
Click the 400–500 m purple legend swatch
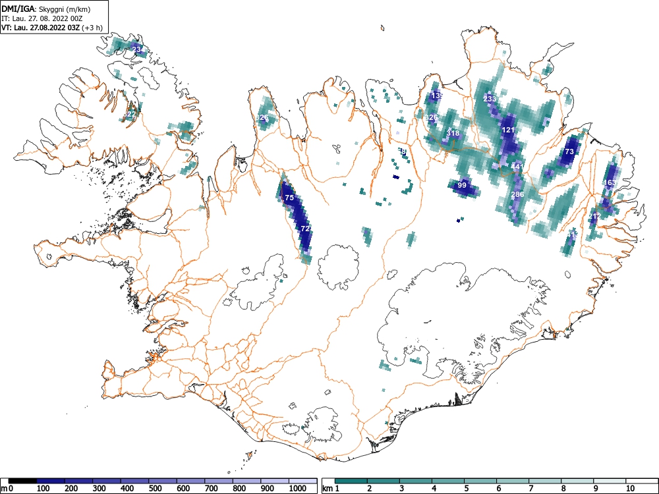(135, 481)
